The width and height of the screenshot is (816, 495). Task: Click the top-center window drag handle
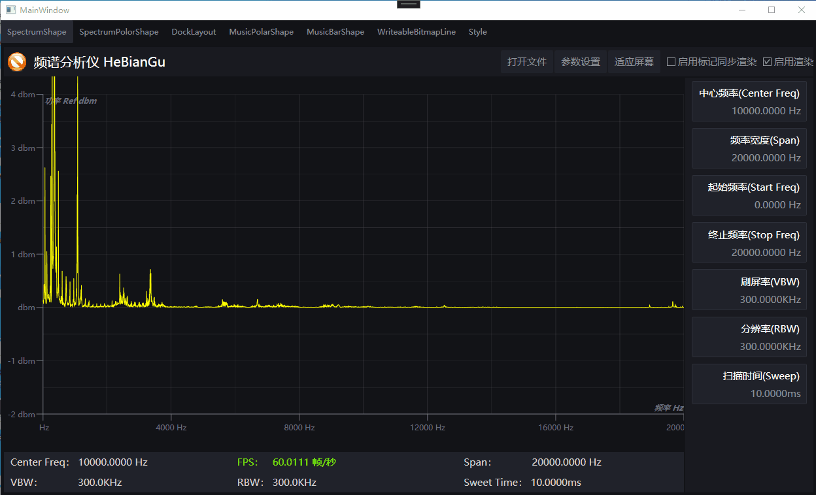point(409,4)
